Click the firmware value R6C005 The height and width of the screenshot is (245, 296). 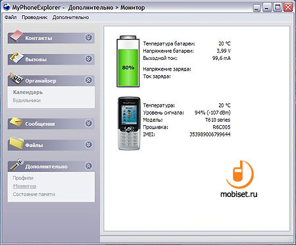222,127
